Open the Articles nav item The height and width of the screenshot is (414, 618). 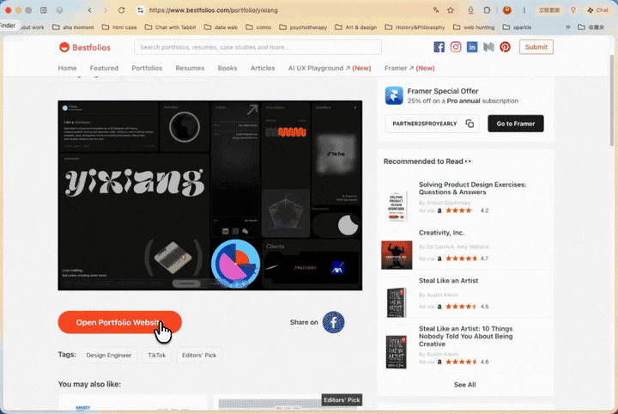pos(263,68)
